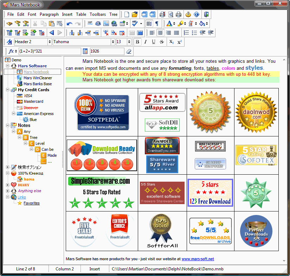Toggle Italic formatting

(x=145, y=42)
